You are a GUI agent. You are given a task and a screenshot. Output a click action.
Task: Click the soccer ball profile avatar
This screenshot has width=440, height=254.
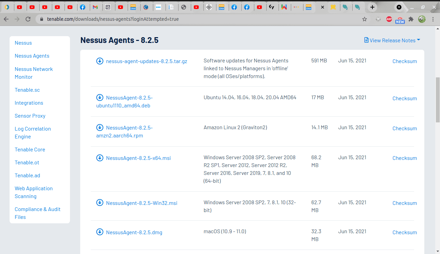(x=422, y=19)
